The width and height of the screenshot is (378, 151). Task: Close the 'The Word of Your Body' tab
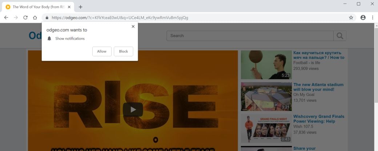[69, 7]
